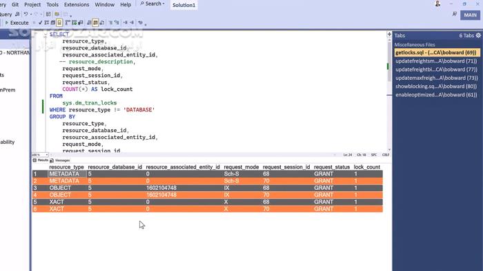The width and height of the screenshot is (483, 271).
Task: Click Sch-S request mode in row 2
Action: 231,181
